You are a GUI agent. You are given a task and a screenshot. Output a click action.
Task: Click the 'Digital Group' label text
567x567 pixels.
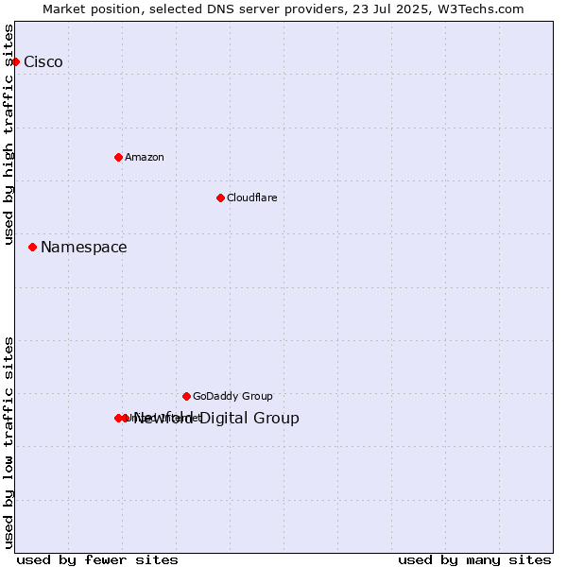coord(249,419)
